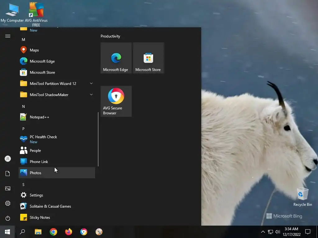Expand the Start menu hamburger button
Screen dimensions: 318x238
click(x=8, y=36)
